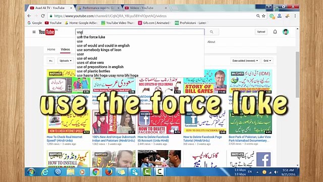This screenshot has height=182, width=323.
Task: Run search with the magnifier button
Action: tap(211, 32)
